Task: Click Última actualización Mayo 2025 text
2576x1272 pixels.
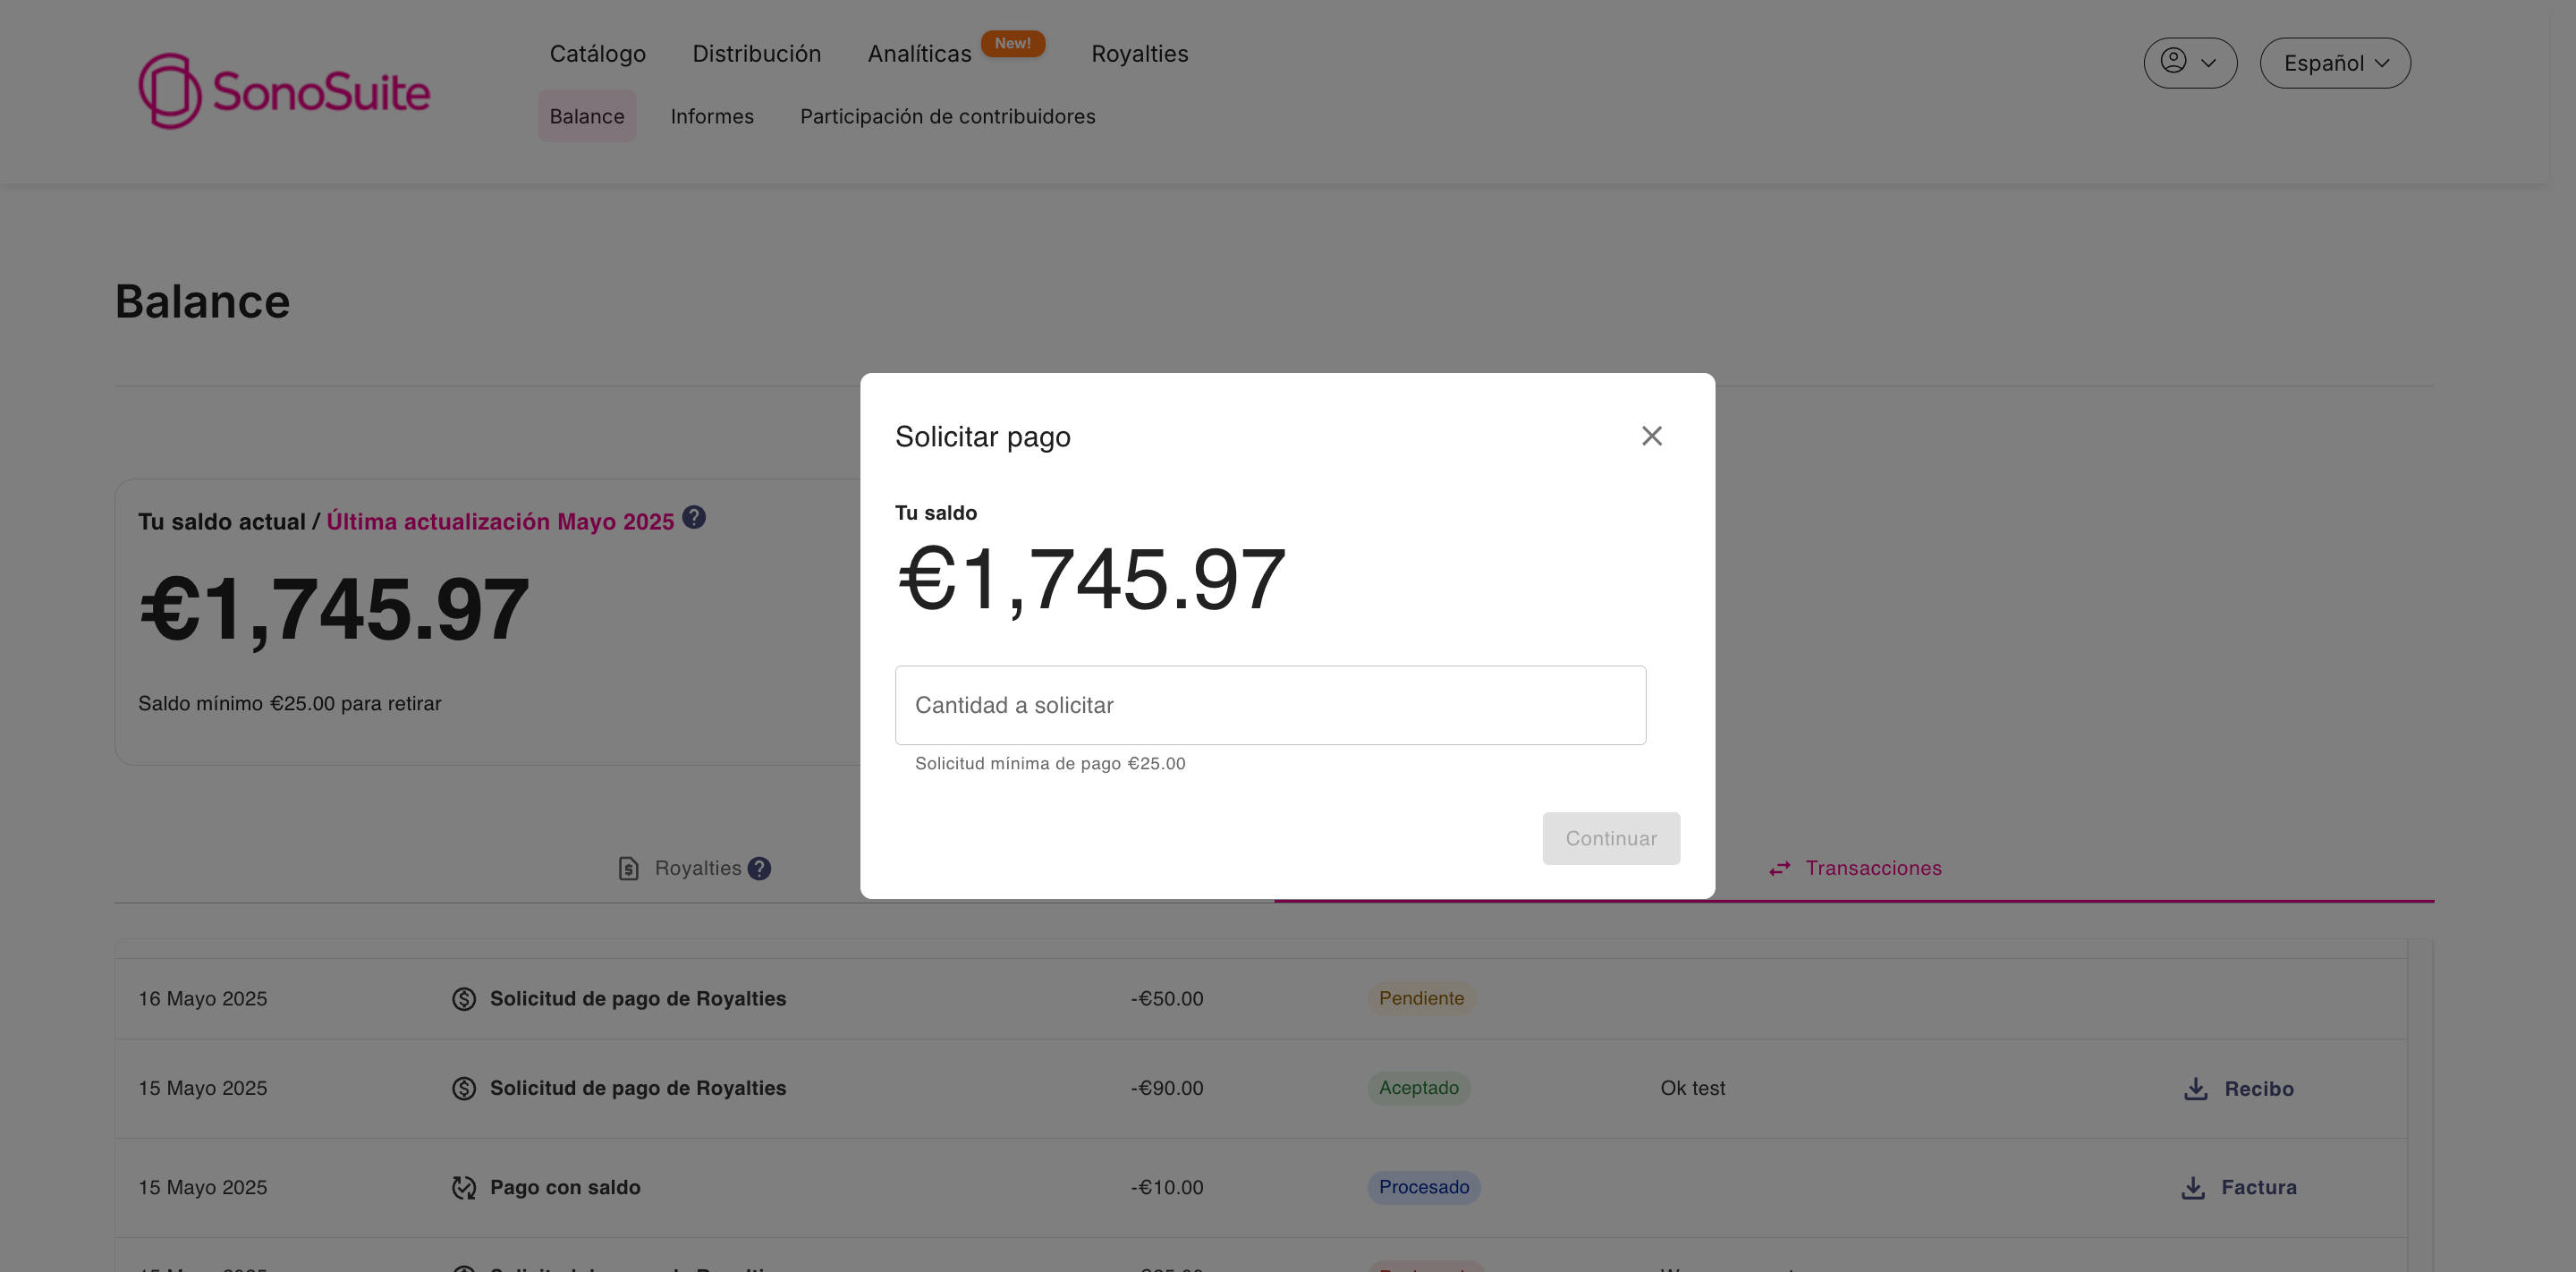Action: (x=500, y=521)
